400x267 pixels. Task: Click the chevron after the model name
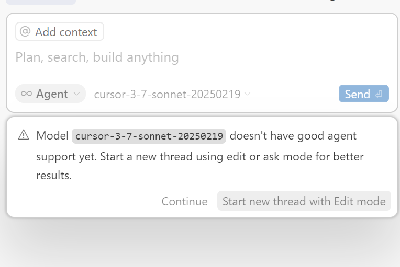tap(248, 94)
